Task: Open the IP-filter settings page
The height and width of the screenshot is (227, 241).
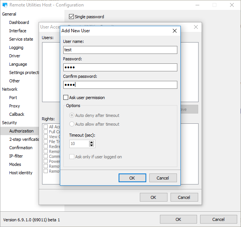Action: (16, 156)
